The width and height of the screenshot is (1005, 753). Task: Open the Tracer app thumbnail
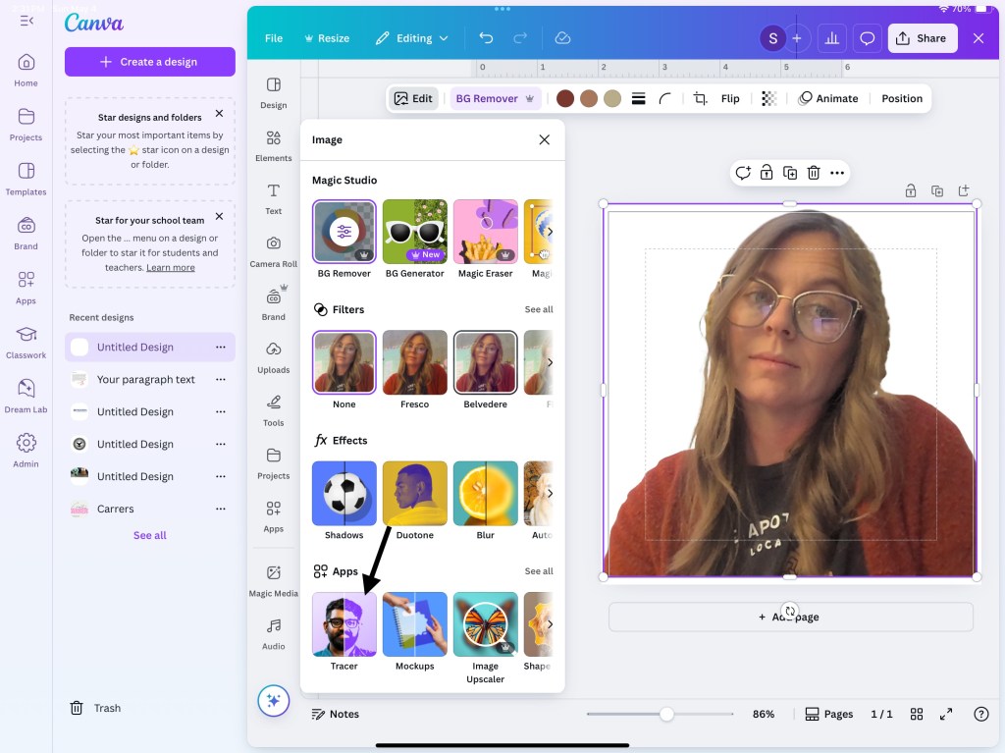pos(344,624)
